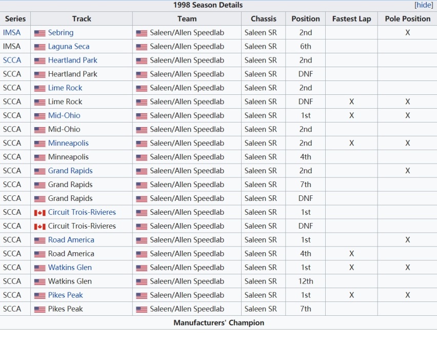Click the Canadian flag next to the linked Circuit Trois-Rivieres
Viewport: 437px width, 345px height.
tap(39, 213)
